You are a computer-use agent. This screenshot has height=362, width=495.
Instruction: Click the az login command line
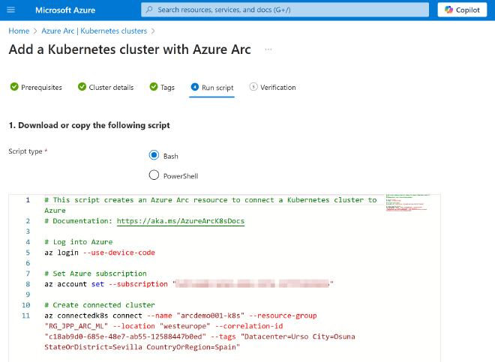coord(100,253)
